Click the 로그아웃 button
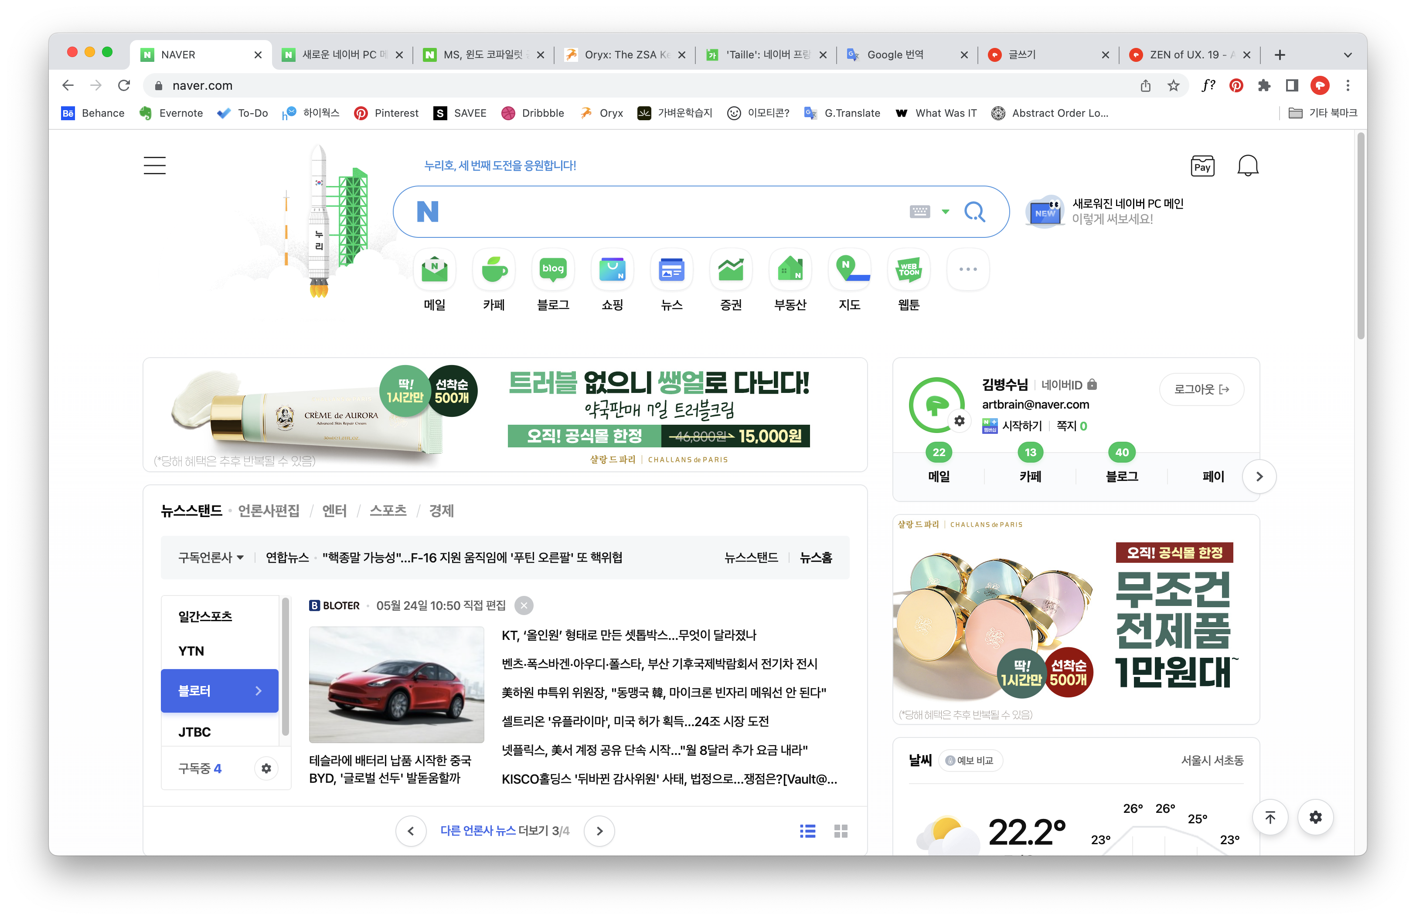 [1201, 389]
